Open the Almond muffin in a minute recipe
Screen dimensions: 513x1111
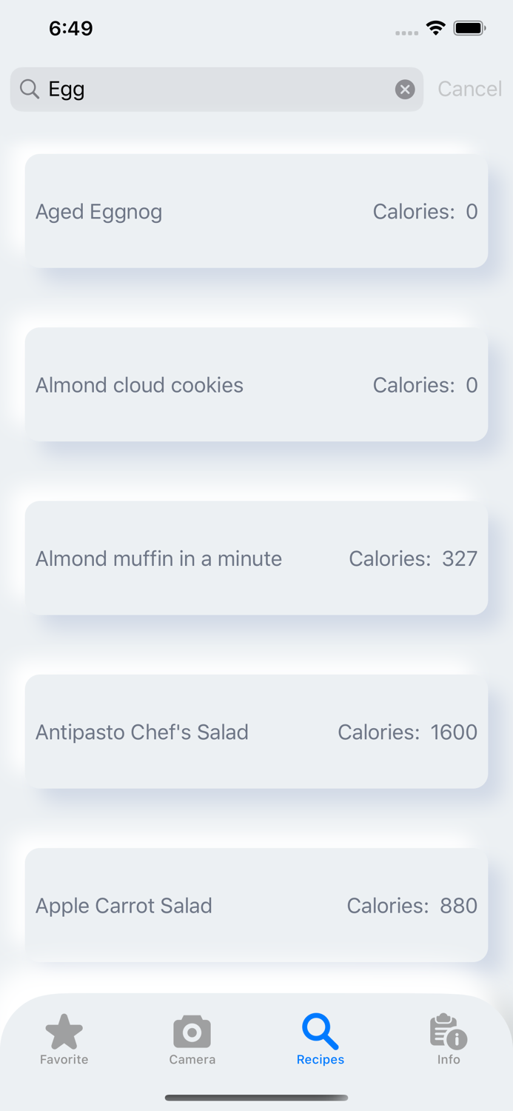pos(256,558)
